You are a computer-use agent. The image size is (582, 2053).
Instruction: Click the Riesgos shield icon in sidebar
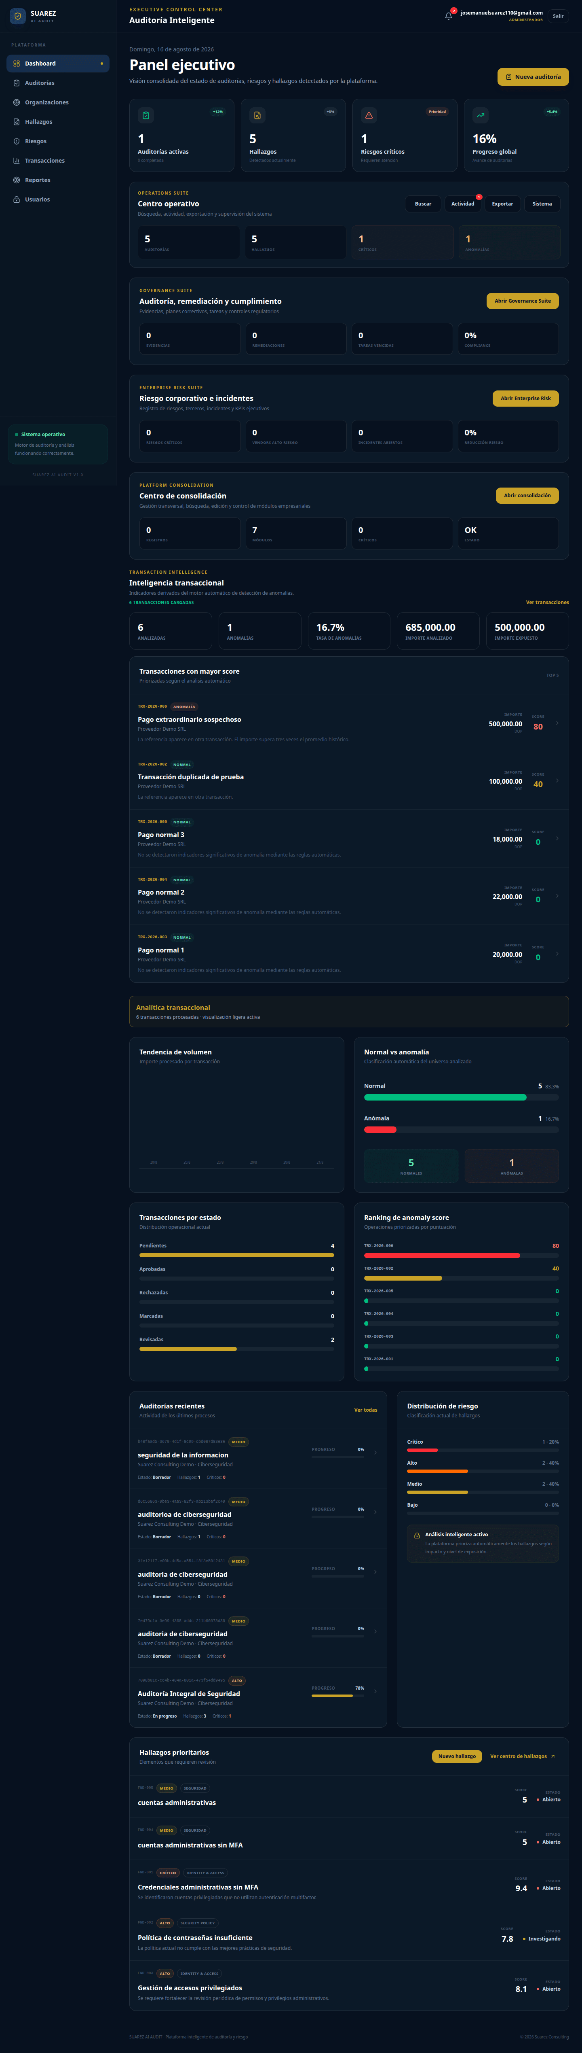coord(17,141)
